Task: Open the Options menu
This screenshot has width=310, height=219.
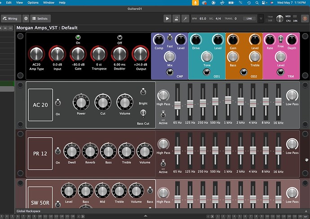Action: coord(33,3)
